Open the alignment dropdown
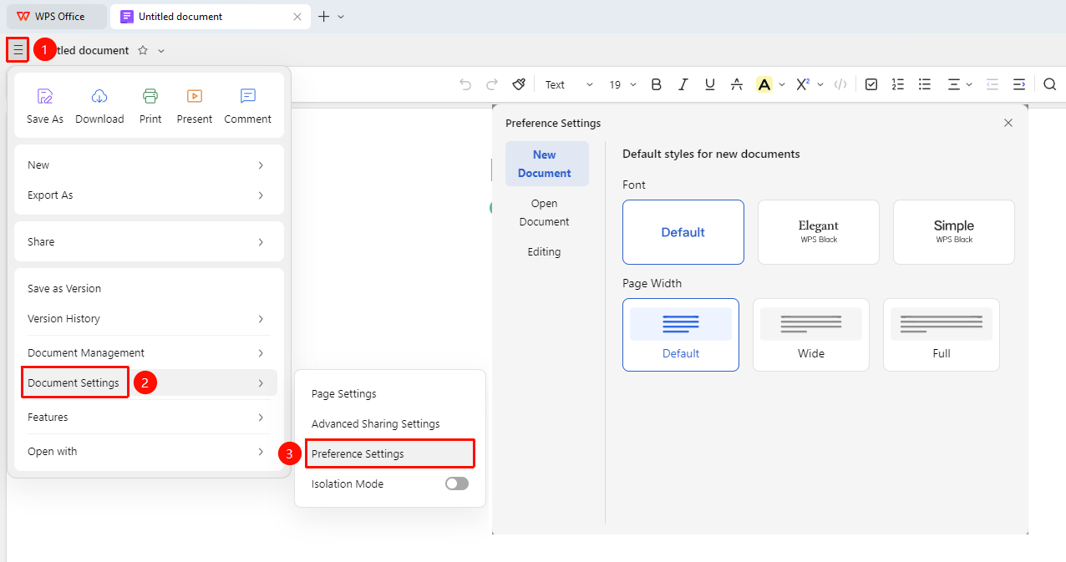This screenshot has height=562, width=1066. [960, 84]
